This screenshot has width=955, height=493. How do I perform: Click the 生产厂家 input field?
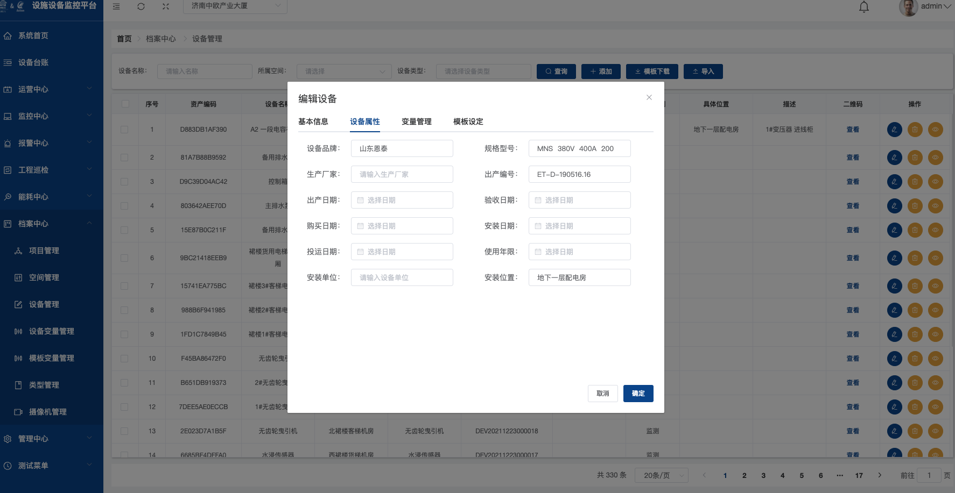coord(402,174)
